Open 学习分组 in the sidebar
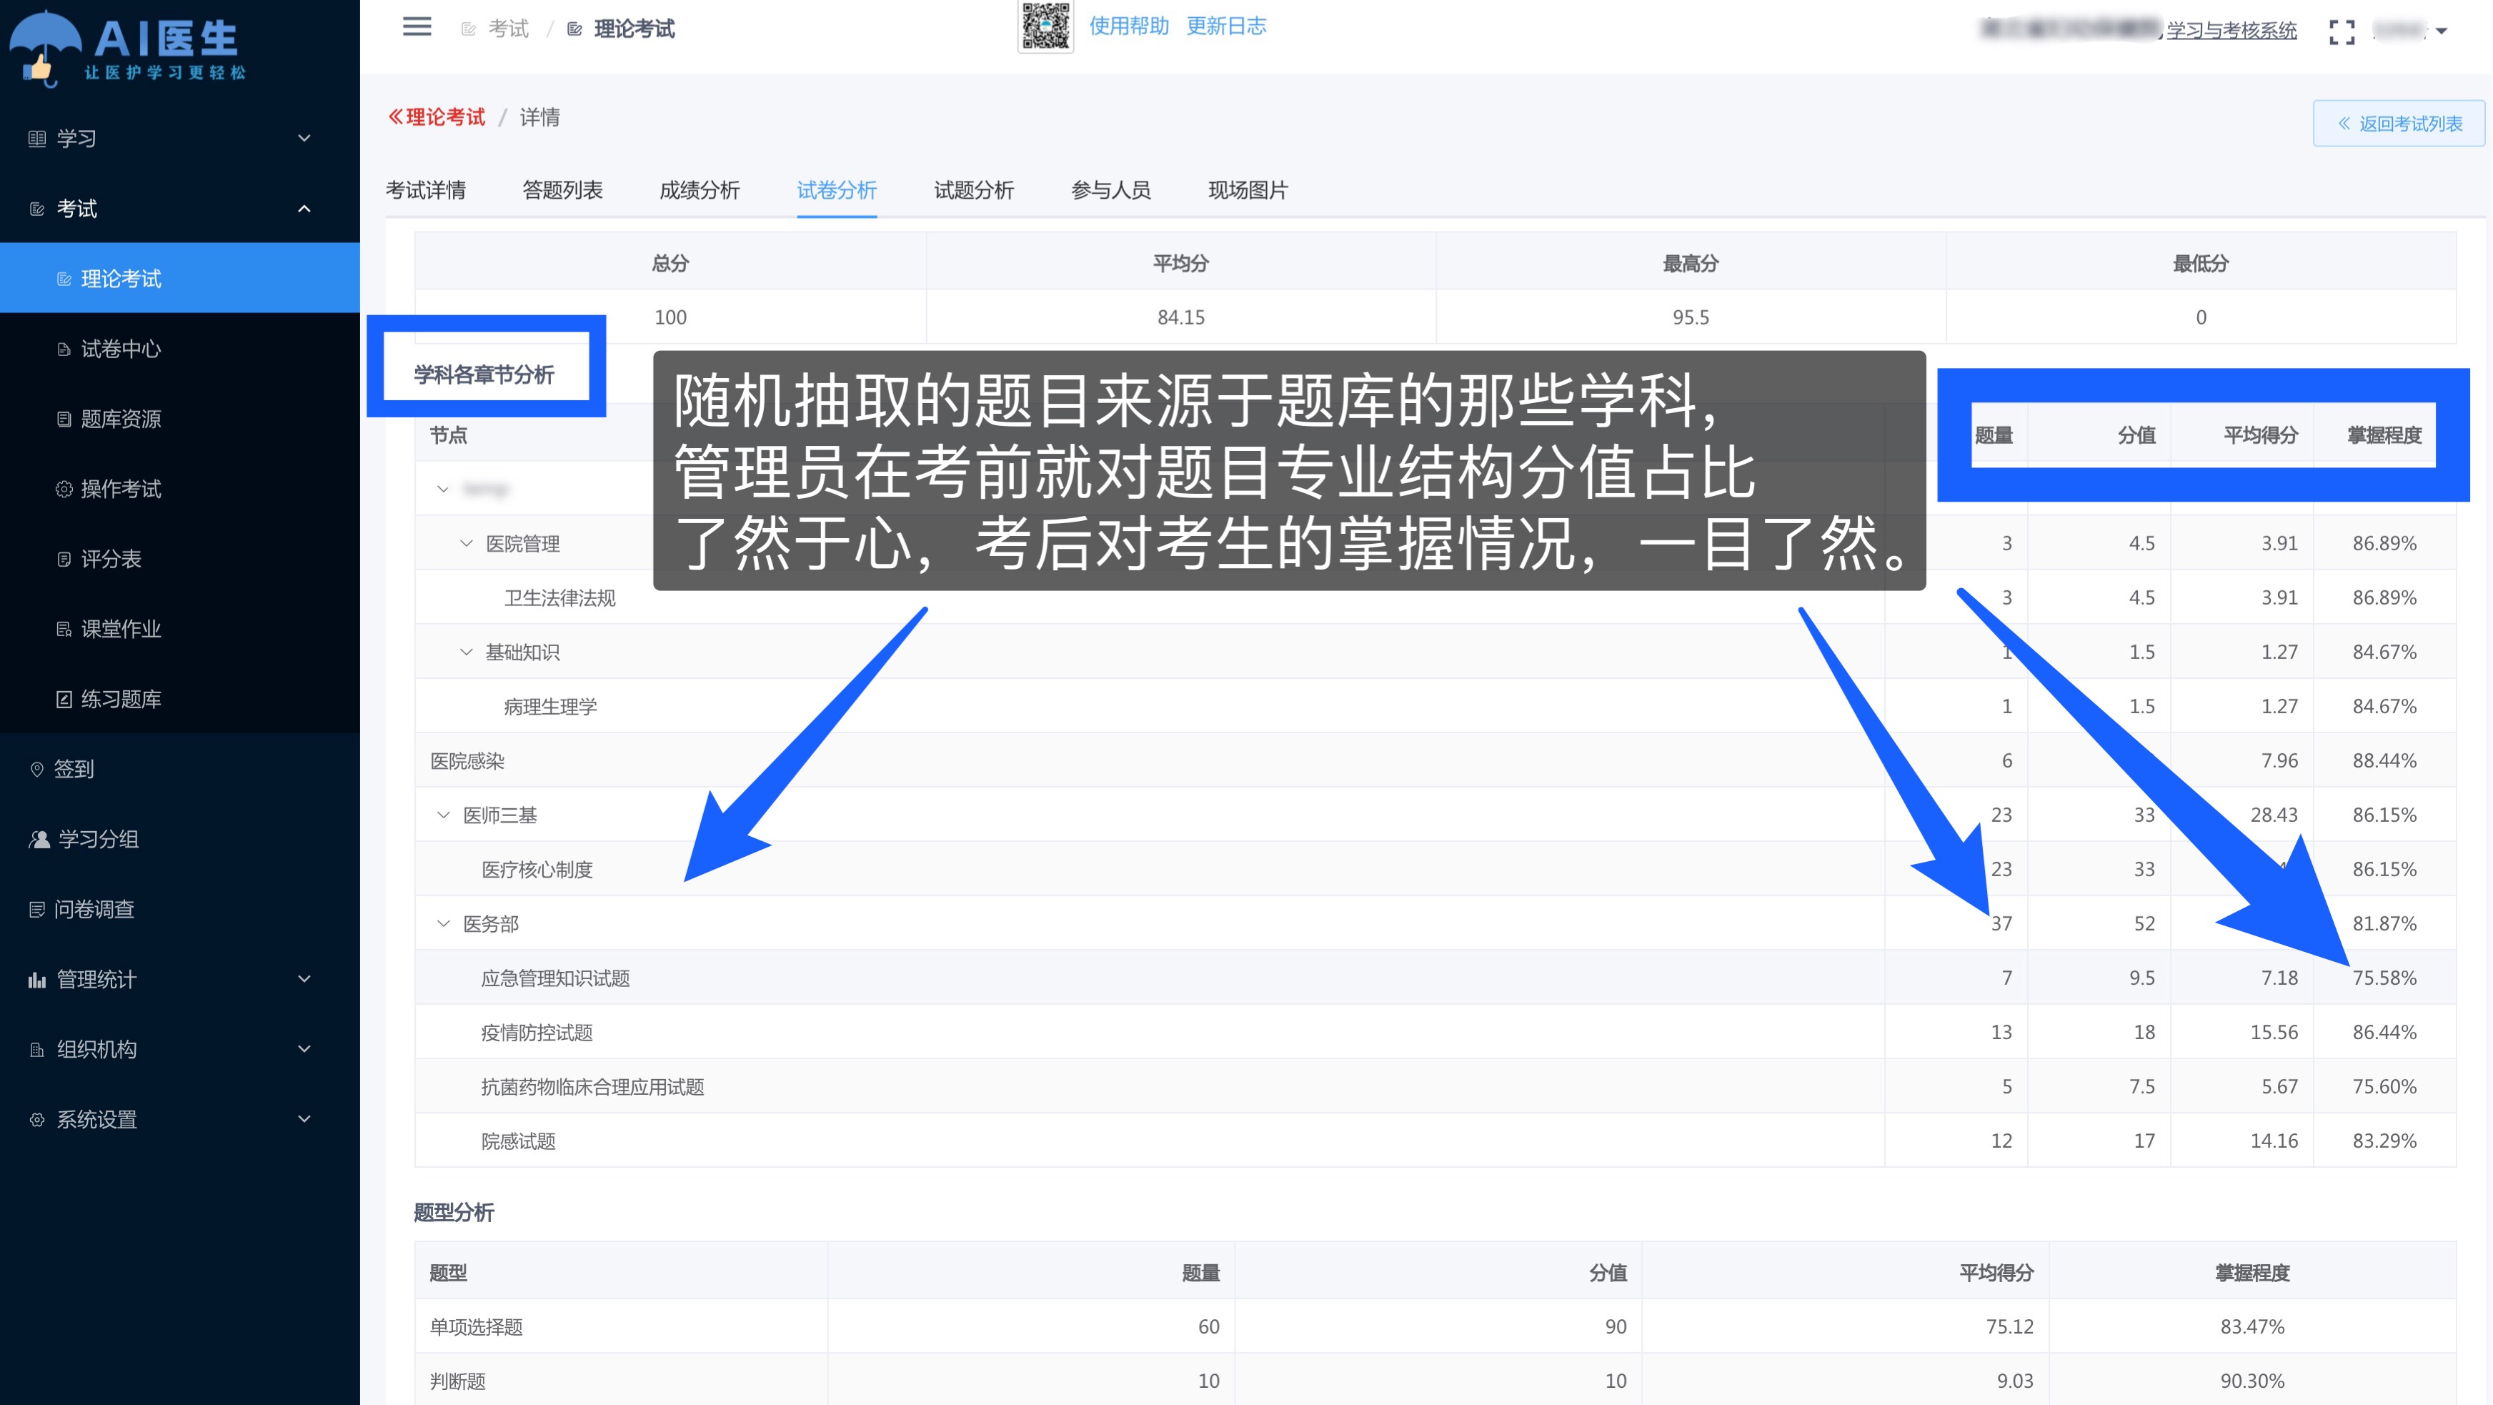Image resolution: width=2493 pixels, height=1405 pixels. [x=180, y=839]
